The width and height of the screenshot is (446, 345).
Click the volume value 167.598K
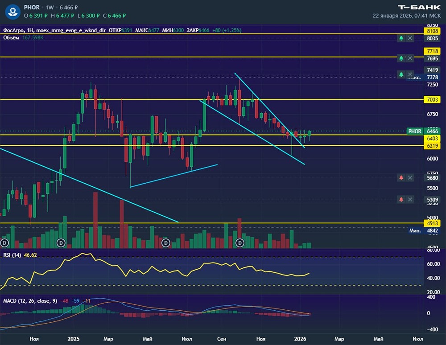point(33,37)
